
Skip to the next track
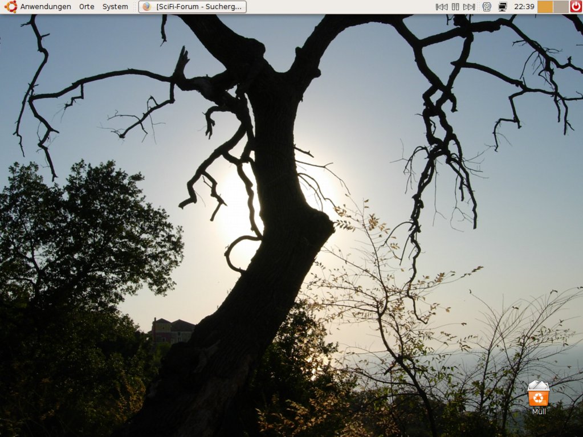[469, 7]
